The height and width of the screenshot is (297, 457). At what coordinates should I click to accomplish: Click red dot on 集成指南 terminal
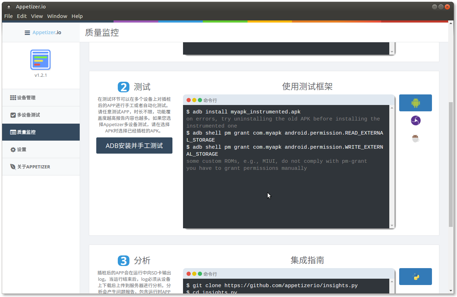click(x=189, y=274)
